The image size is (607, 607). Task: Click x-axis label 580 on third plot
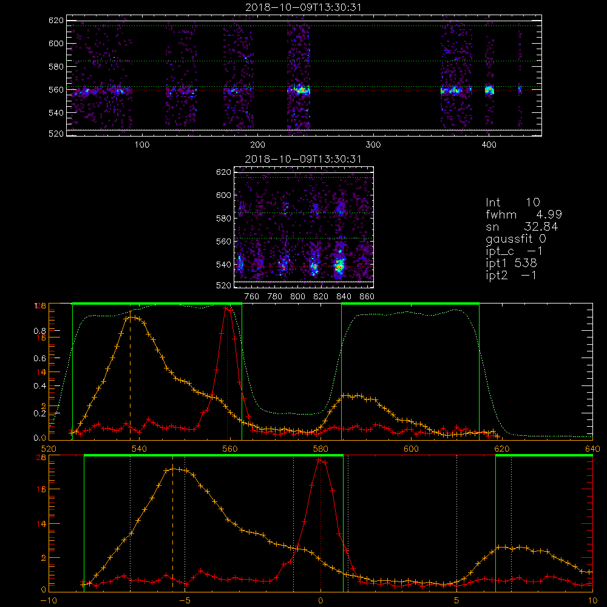click(320, 449)
